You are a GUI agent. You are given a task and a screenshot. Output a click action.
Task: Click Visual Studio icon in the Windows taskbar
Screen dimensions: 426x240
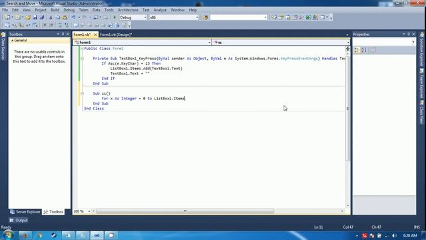coord(97,235)
